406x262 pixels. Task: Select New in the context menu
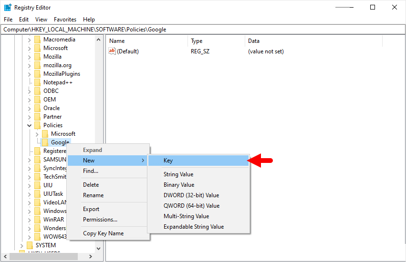coord(107,161)
